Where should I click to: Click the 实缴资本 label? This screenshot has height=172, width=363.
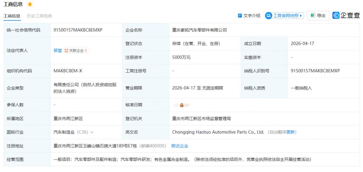(252, 57)
